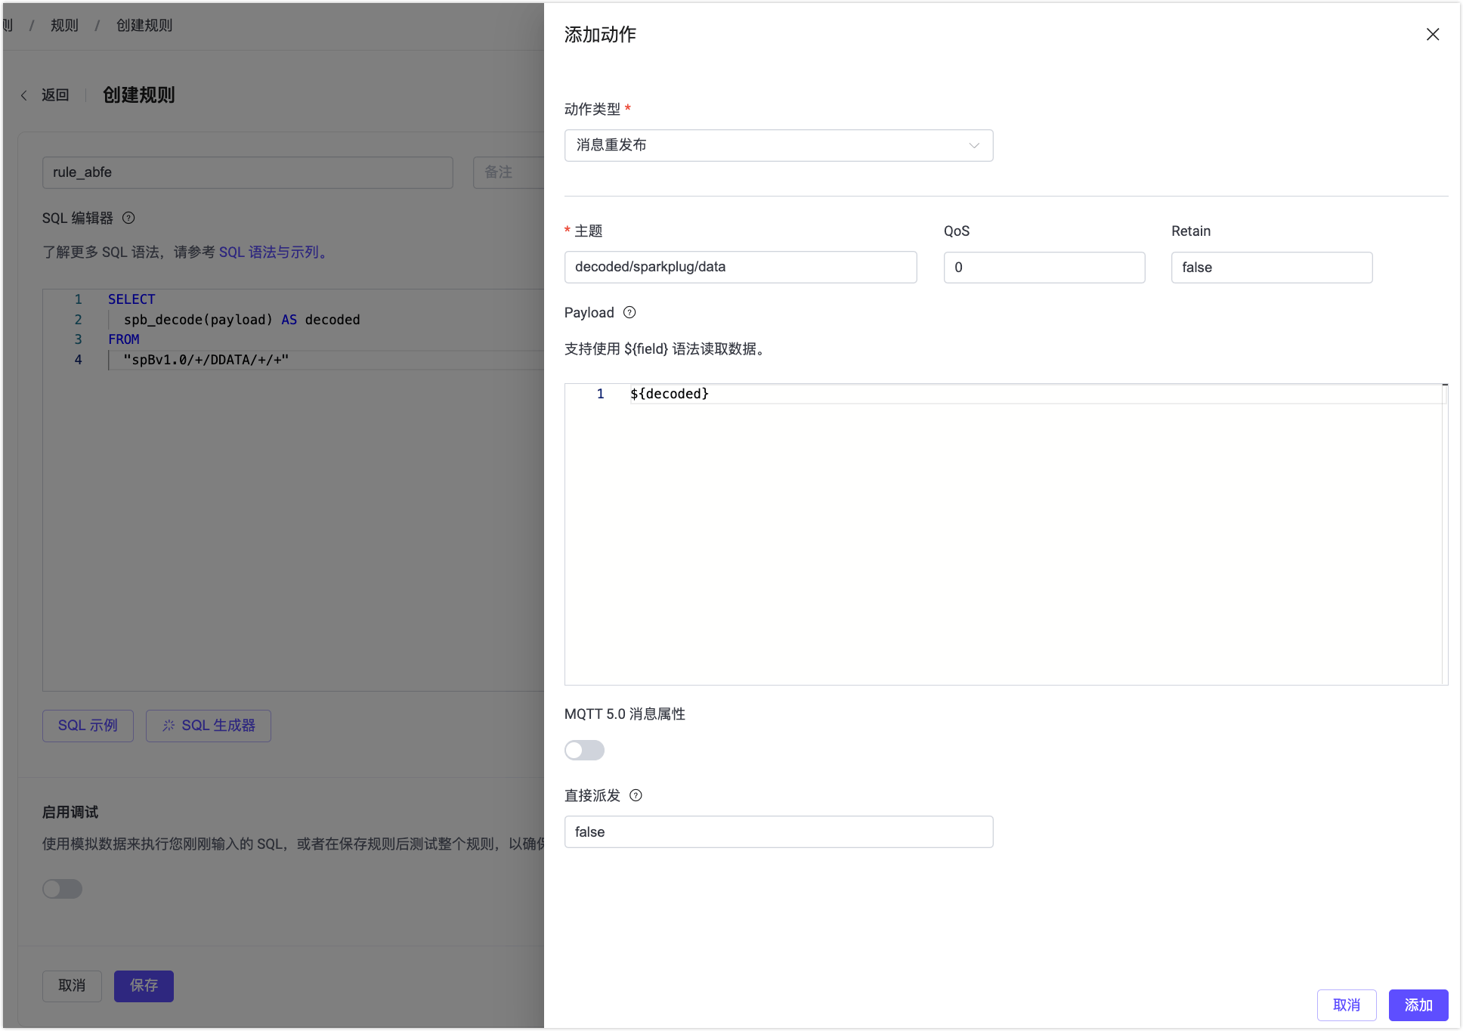
Task: Click the Payload help icon
Action: (629, 312)
